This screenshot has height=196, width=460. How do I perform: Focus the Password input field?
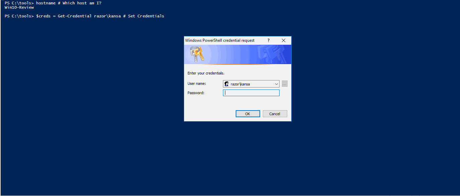251,93
